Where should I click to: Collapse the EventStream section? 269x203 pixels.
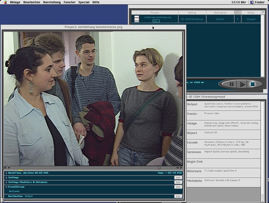[6, 187]
